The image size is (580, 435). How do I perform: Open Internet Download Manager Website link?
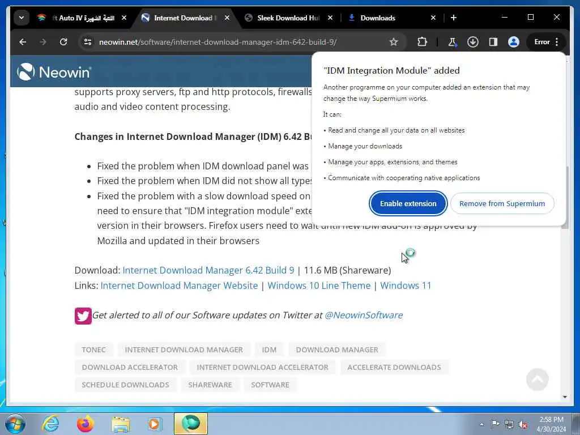point(179,285)
